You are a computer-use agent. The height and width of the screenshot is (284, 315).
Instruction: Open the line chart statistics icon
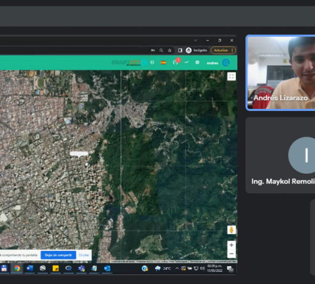[x=186, y=62]
